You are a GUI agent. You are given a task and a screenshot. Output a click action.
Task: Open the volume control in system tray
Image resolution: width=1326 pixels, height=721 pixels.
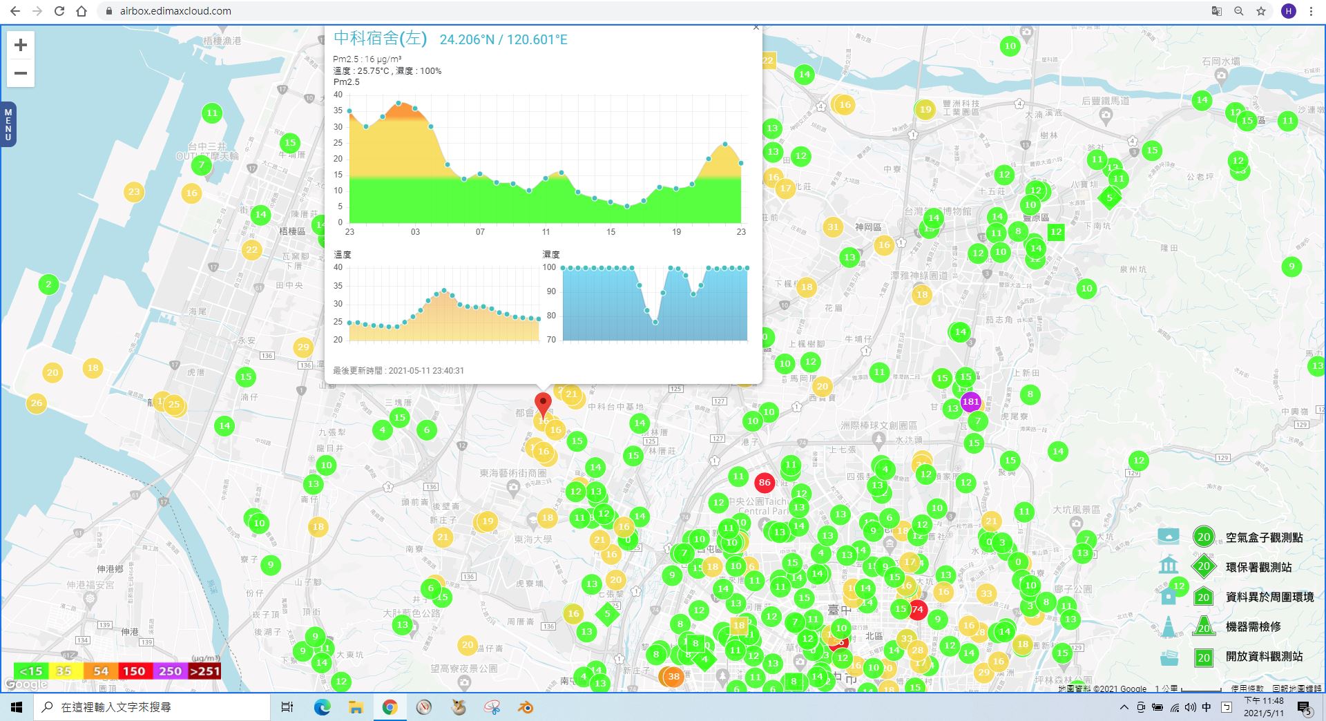point(1190,707)
